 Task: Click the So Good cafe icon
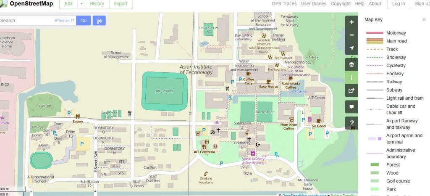click(318, 121)
